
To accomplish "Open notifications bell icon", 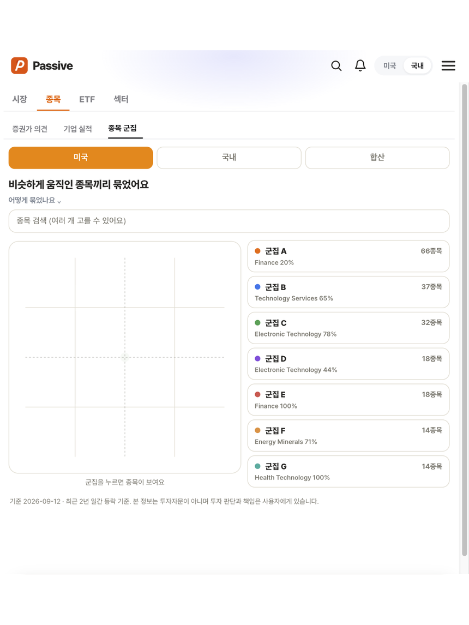I will tap(360, 65).
